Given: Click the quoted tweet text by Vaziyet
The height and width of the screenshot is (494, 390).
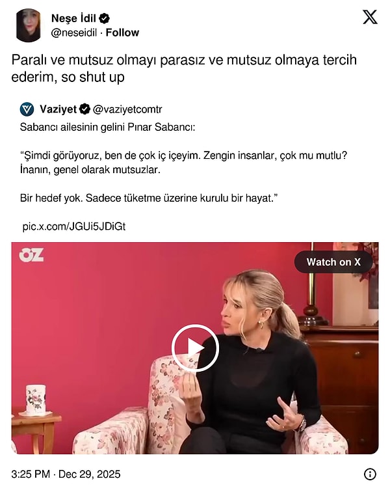Looking at the screenshot, I should [x=183, y=163].
